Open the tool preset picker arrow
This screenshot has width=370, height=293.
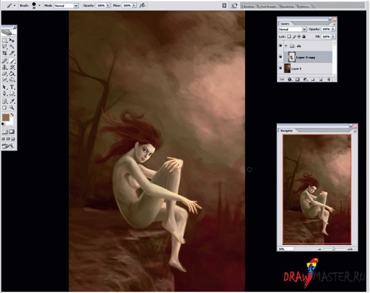click(15, 5)
